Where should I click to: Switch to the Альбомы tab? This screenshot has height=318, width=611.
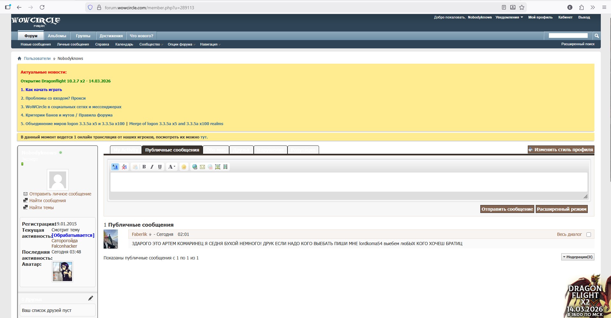tap(57, 36)
